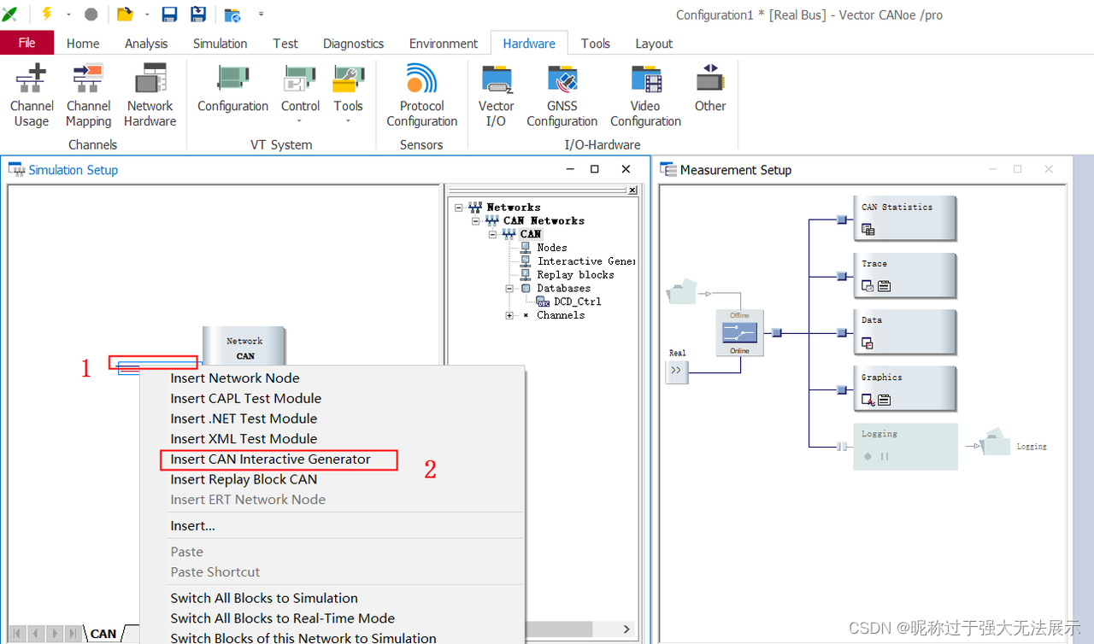Switch to the Test ribbon tab

(x=285, y=44)
